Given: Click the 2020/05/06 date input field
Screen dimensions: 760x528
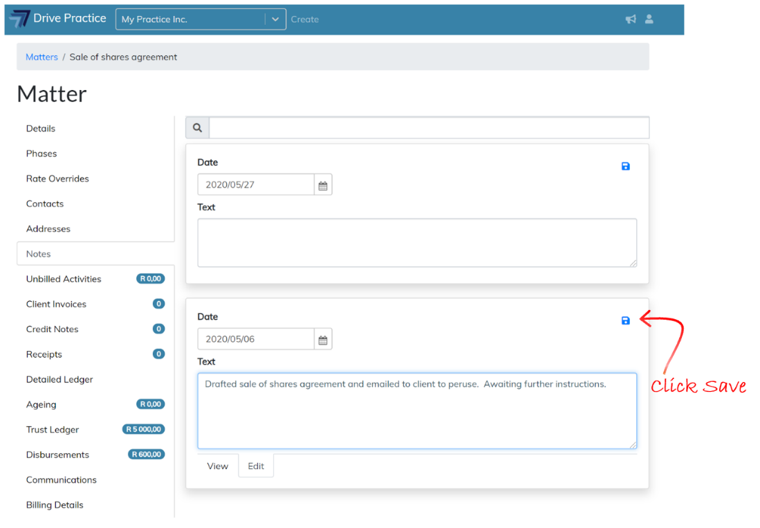Looking at the screenshot, I should [256, 339].
